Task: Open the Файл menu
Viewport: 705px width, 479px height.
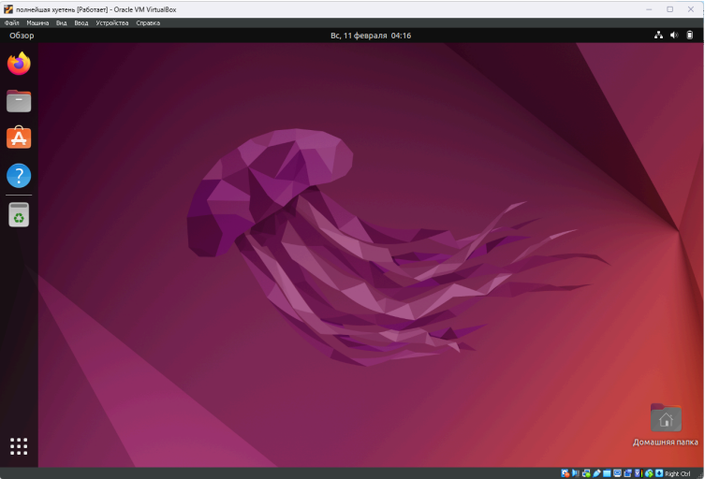Action: click(x=11, y=22)
